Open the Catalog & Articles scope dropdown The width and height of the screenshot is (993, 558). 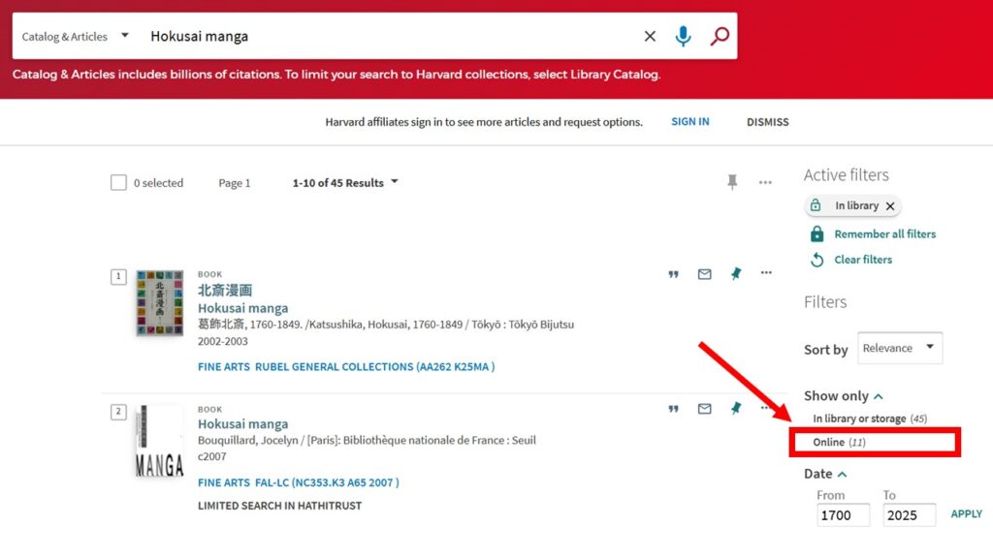[x=76, y=37]
